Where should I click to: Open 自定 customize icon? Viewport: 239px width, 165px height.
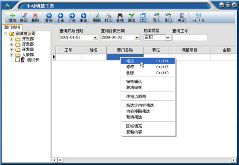pyautogui.click(x=143, y=18)
